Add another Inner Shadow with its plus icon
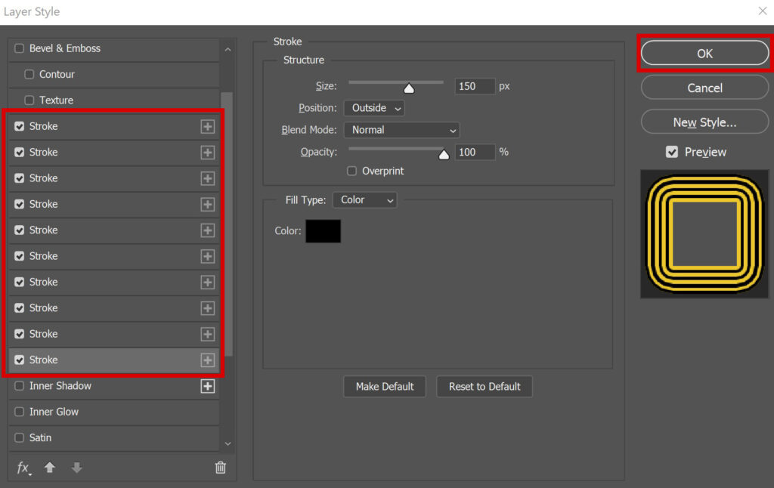This screenshot has height=488, width=774. click(x=208, y=386)
